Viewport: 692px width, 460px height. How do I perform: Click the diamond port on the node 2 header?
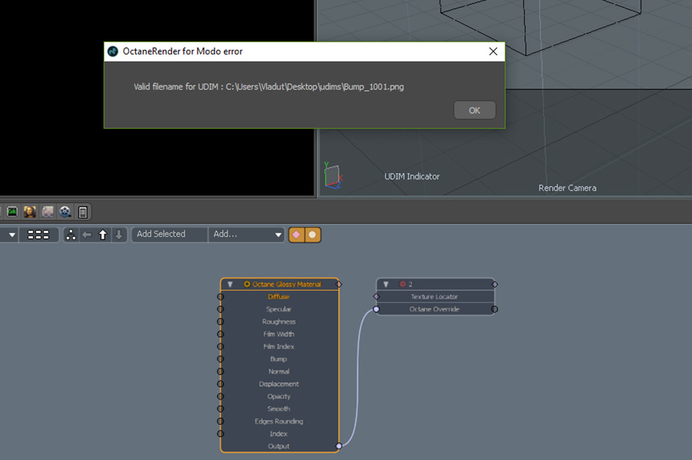point(495,284)
